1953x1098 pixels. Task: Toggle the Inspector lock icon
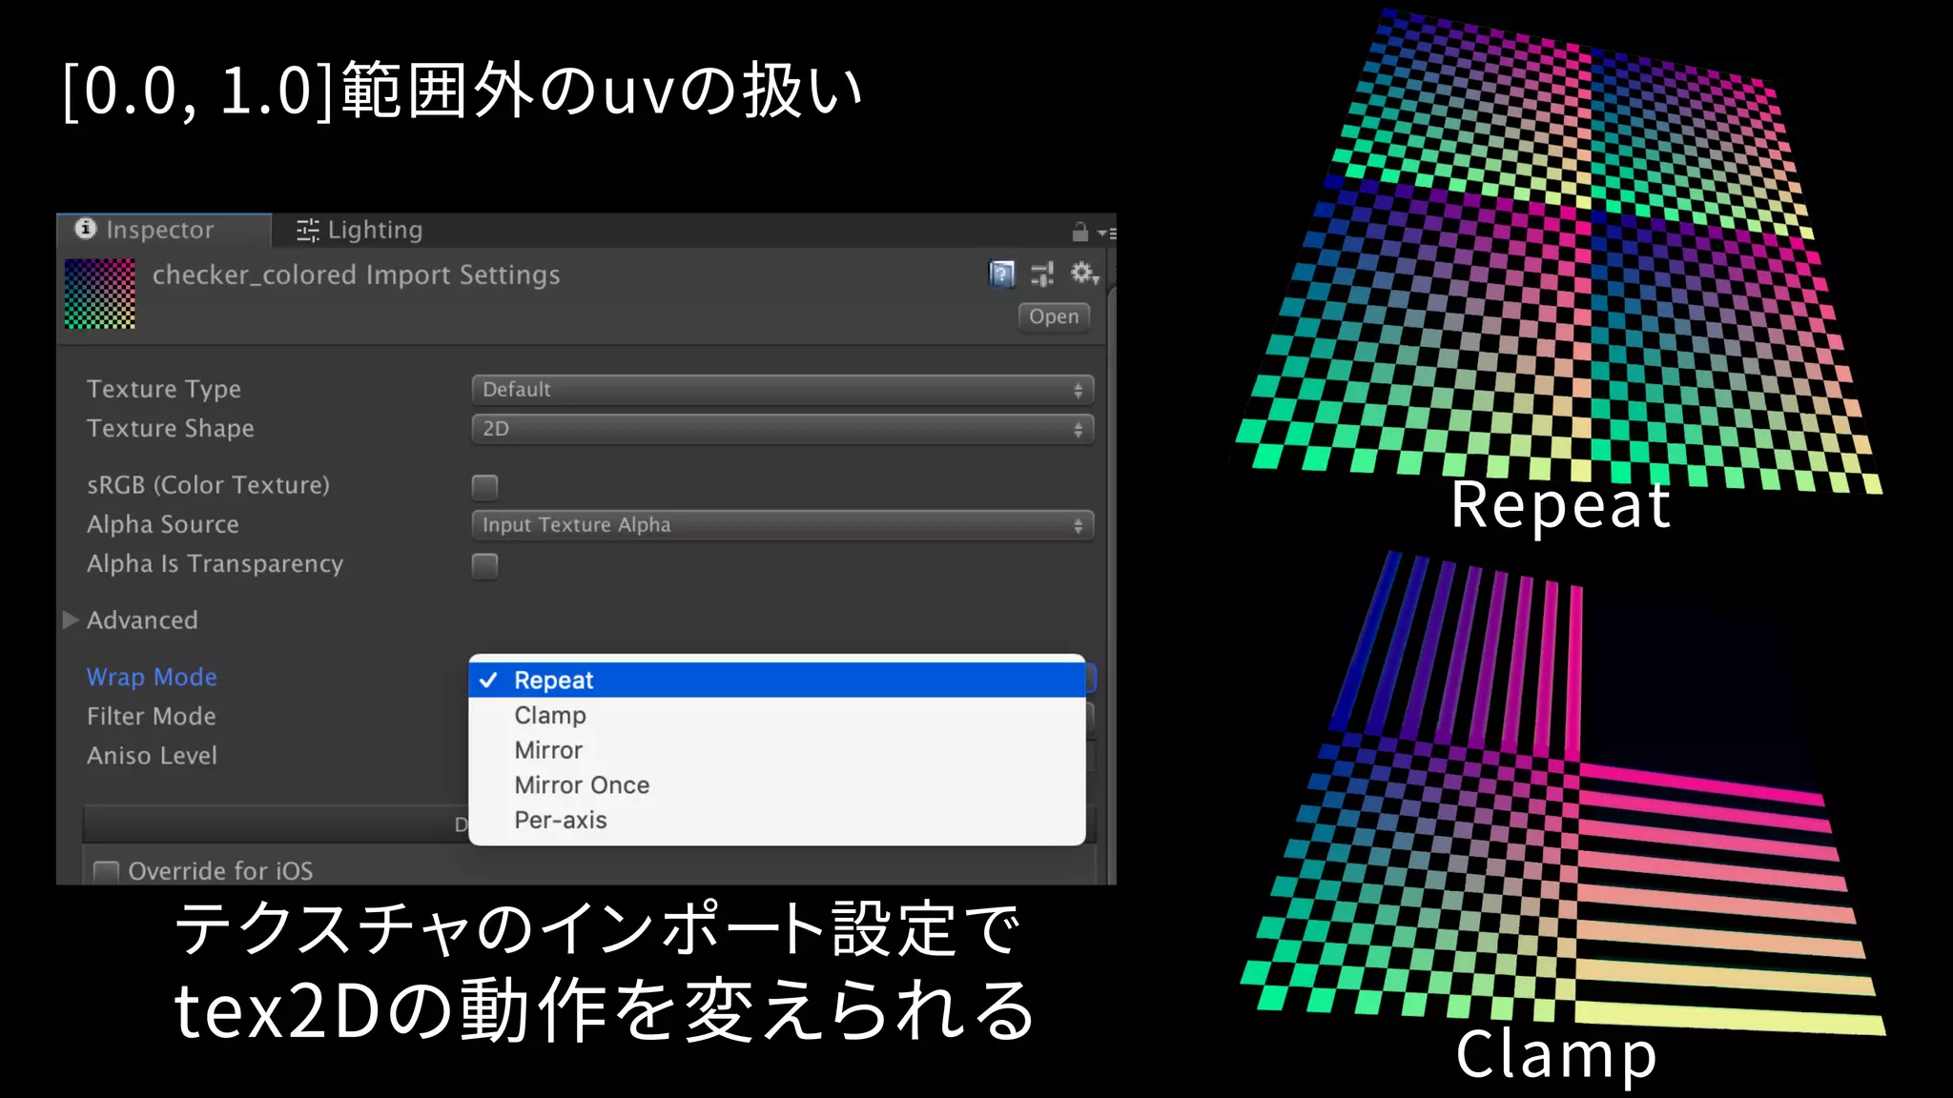click(x=1079, y=232)
